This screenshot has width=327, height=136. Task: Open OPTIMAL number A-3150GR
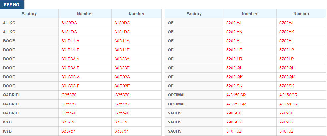(236, 95)
